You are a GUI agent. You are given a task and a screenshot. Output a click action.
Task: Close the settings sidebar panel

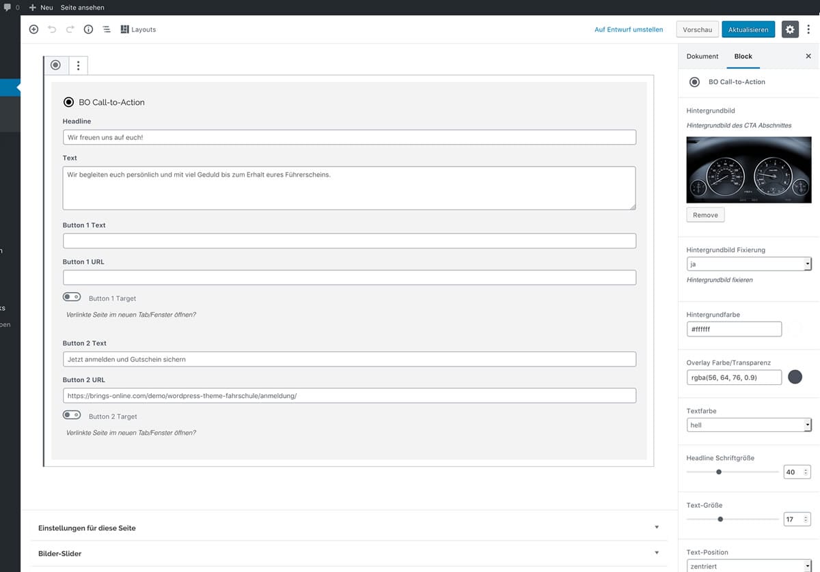point(808,56)
